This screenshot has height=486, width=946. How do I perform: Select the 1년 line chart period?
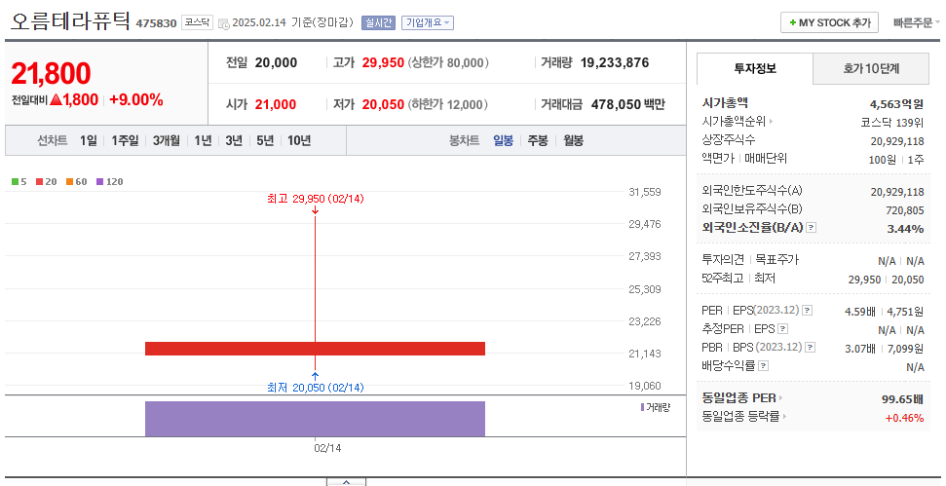(203, 140)
